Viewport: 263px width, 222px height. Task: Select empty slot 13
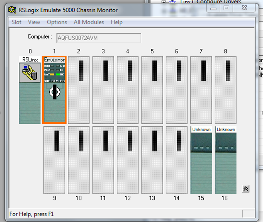click(x=152, y=160)
